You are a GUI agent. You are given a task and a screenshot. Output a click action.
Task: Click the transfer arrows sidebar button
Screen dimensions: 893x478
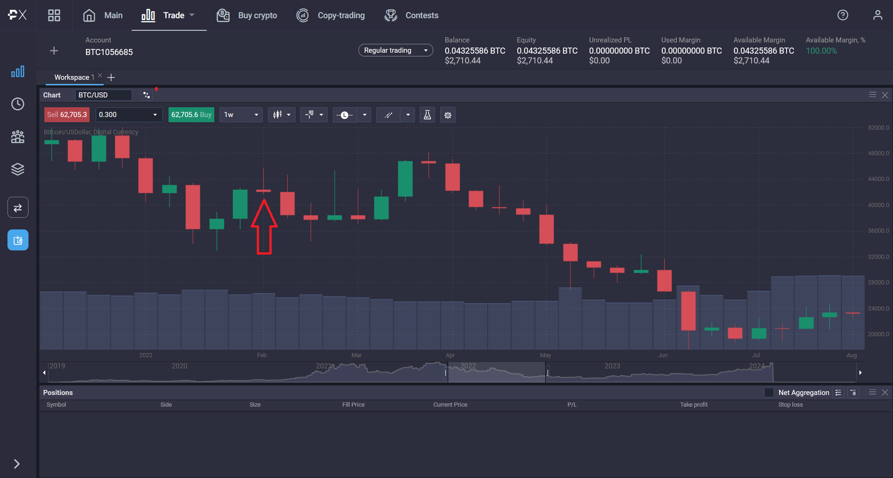point(18,208)
